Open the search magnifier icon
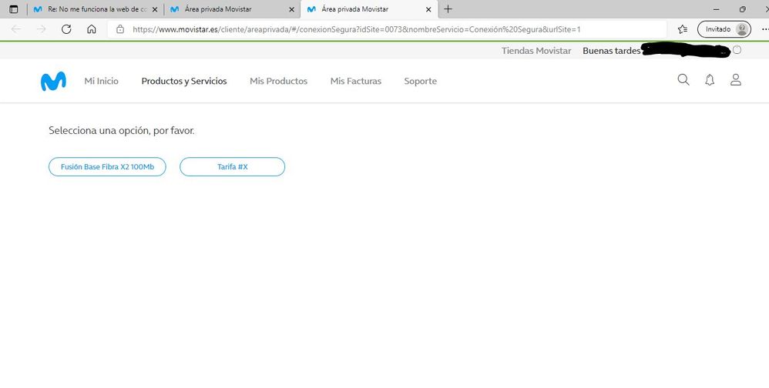The height and width of the screenshot is (388, 769). 683,80
